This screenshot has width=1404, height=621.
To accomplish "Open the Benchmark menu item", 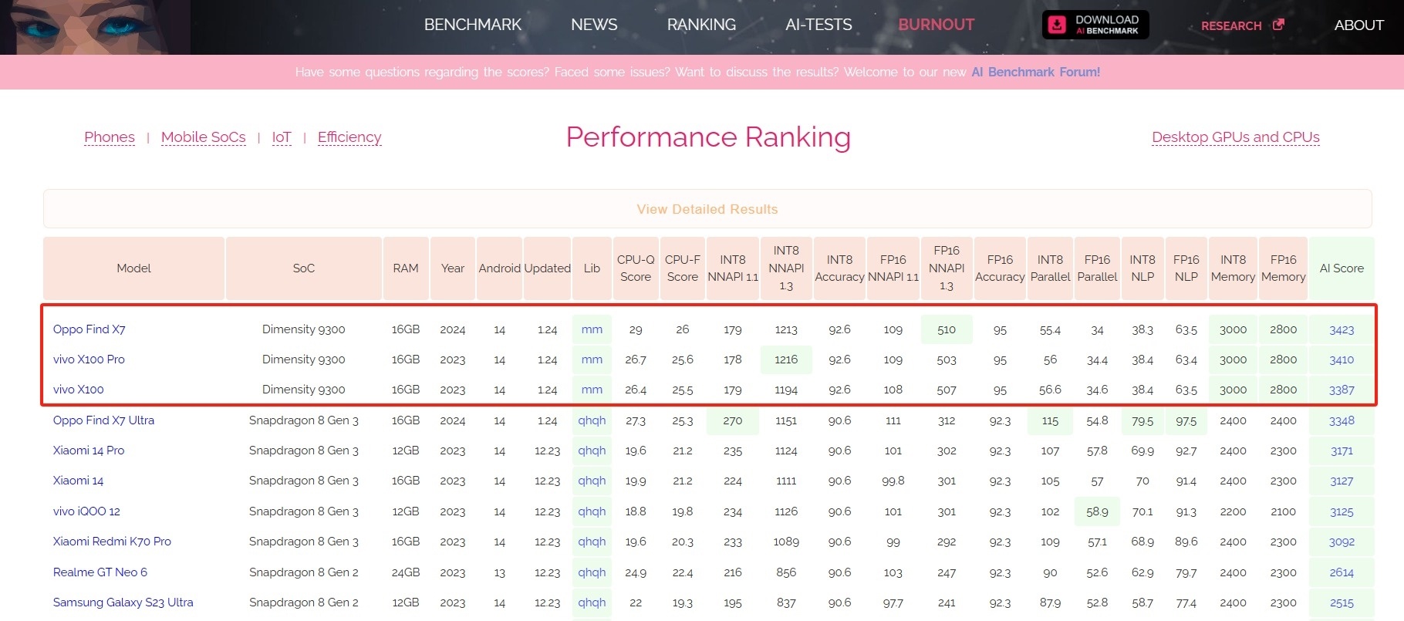I will pyautogui.click(x=472, y=25).
